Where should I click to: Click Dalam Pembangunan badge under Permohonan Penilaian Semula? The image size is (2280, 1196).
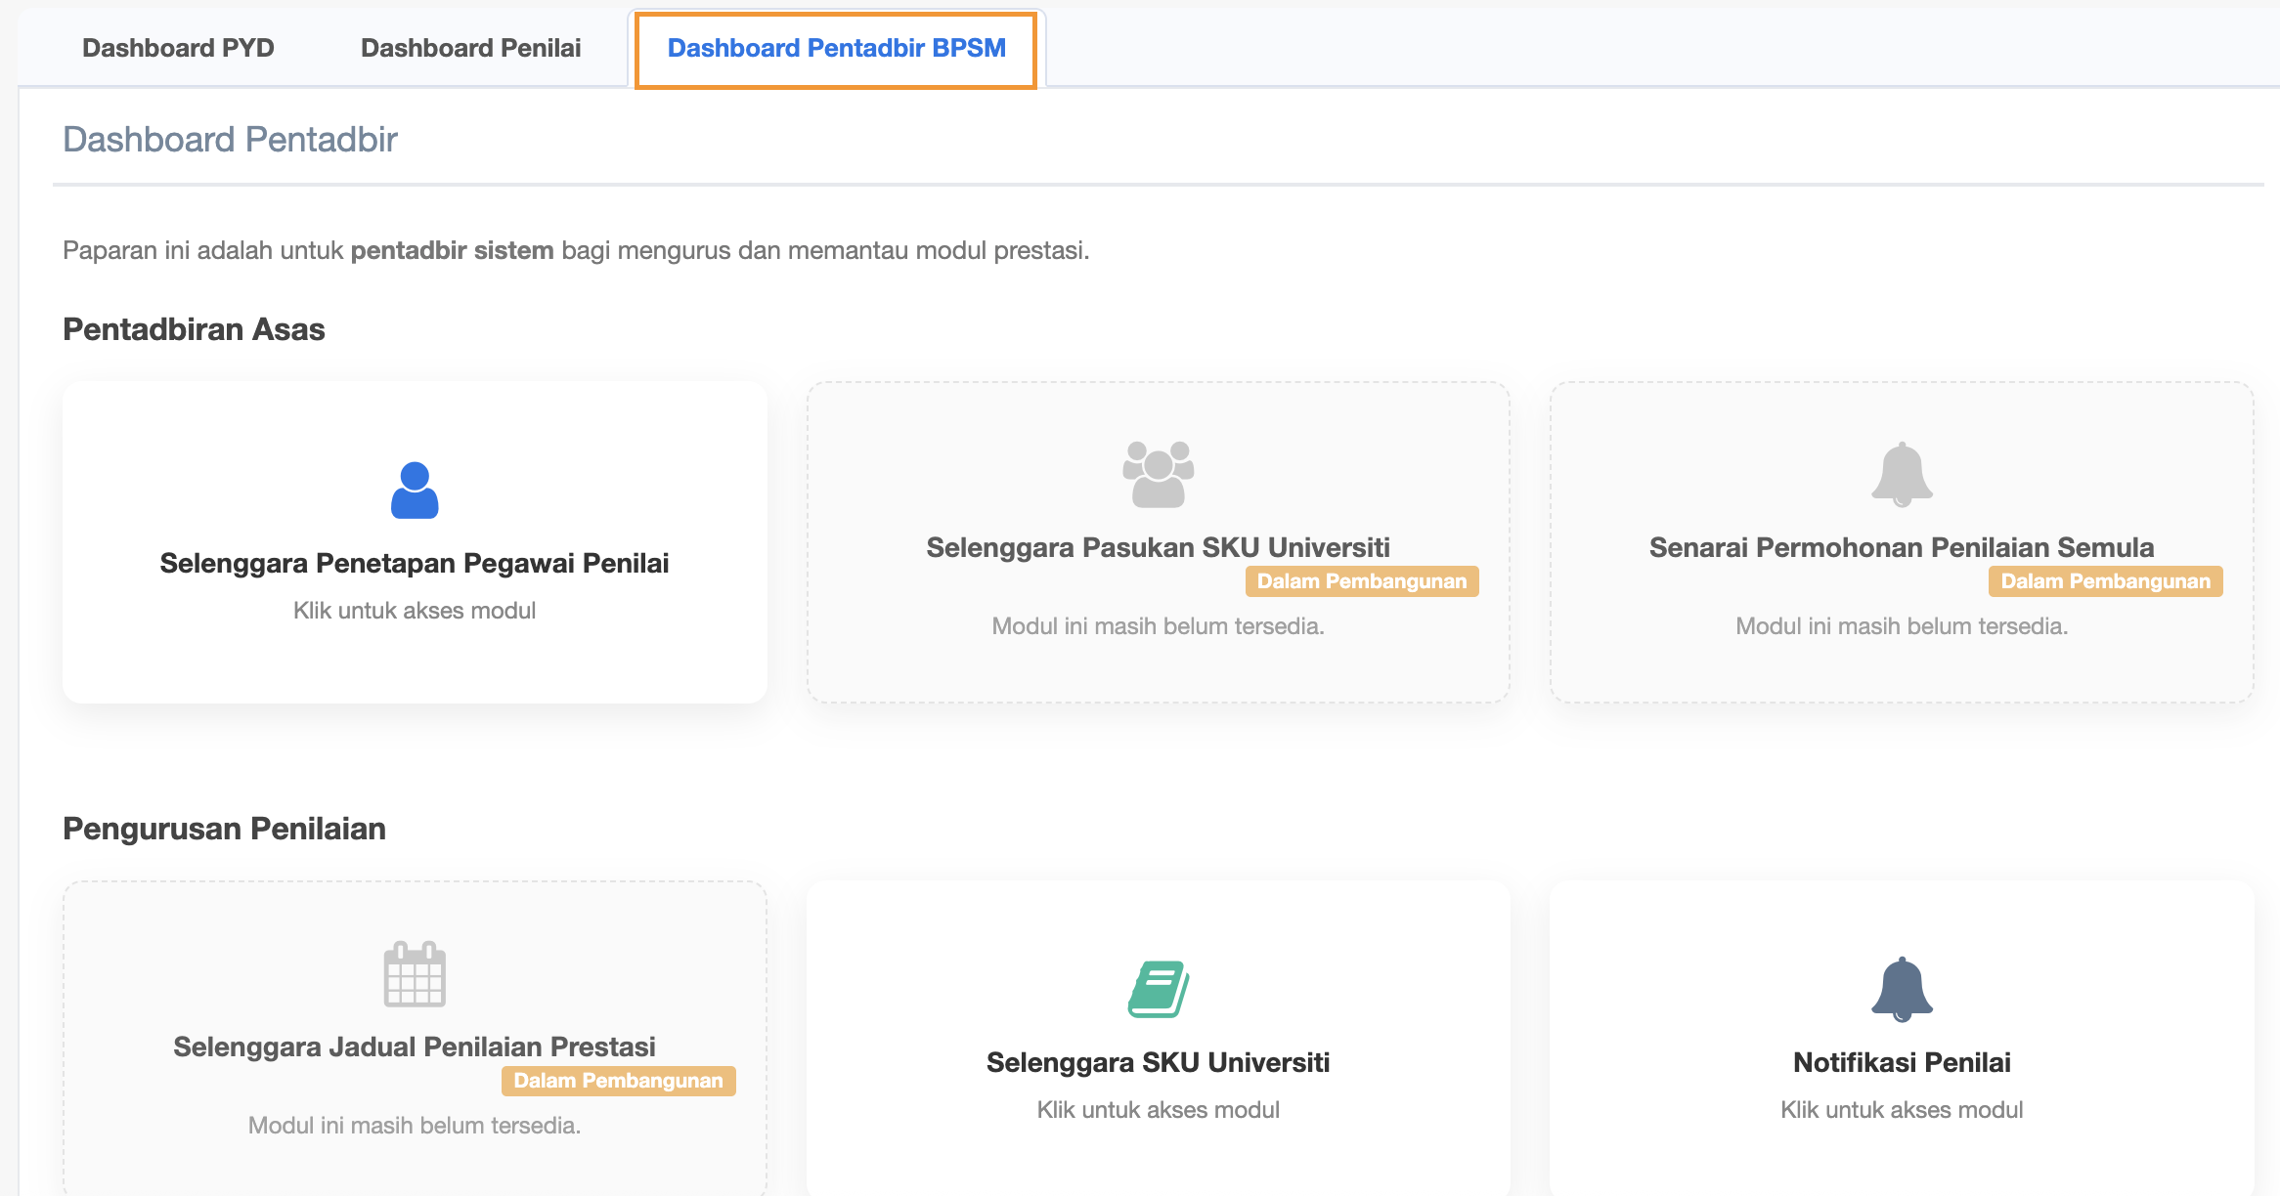click(x=2105, y=581)
